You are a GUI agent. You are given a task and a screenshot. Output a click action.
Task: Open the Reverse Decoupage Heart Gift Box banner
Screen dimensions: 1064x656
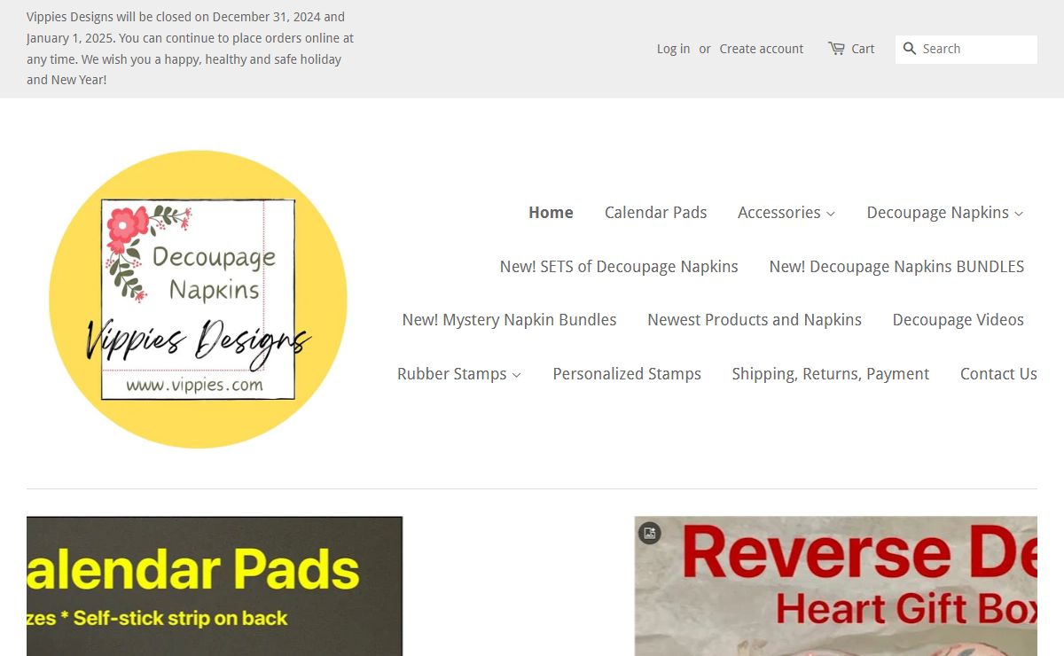[835, 586]
